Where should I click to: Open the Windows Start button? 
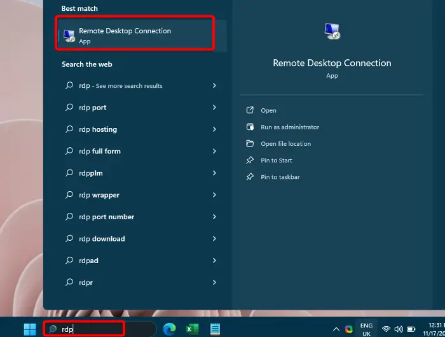(x=30, y=329)
